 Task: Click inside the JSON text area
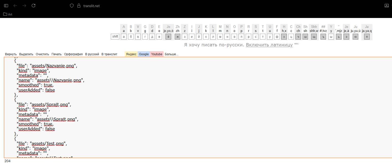203,106
